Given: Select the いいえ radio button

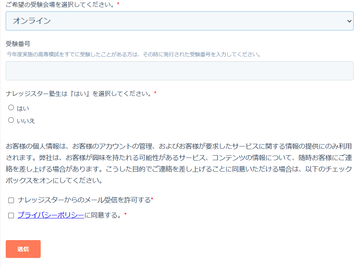Looking at the screenshot, I should pos(11,120).
